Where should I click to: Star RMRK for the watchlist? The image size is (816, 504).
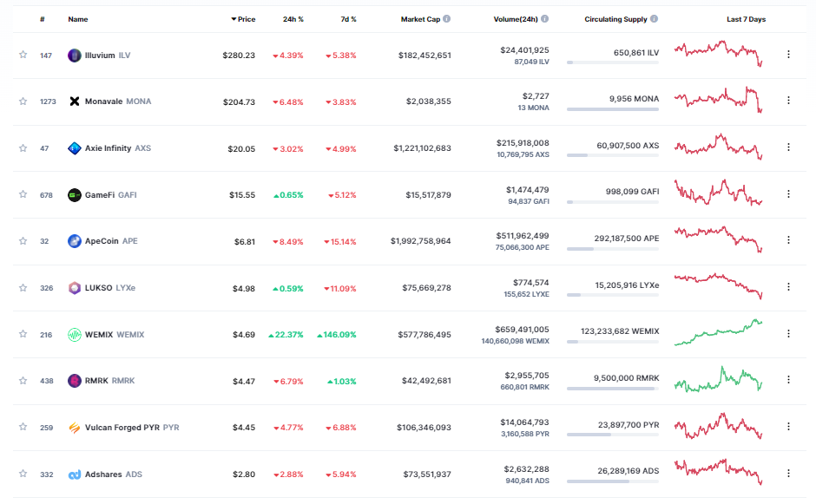pyautogui.click(x=23, y=380)
